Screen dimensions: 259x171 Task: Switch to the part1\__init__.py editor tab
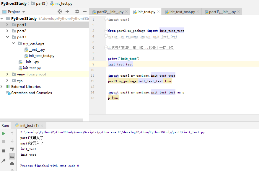pos(222,12)
